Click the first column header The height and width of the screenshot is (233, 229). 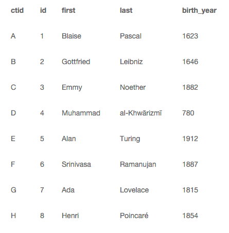(68, 10)
